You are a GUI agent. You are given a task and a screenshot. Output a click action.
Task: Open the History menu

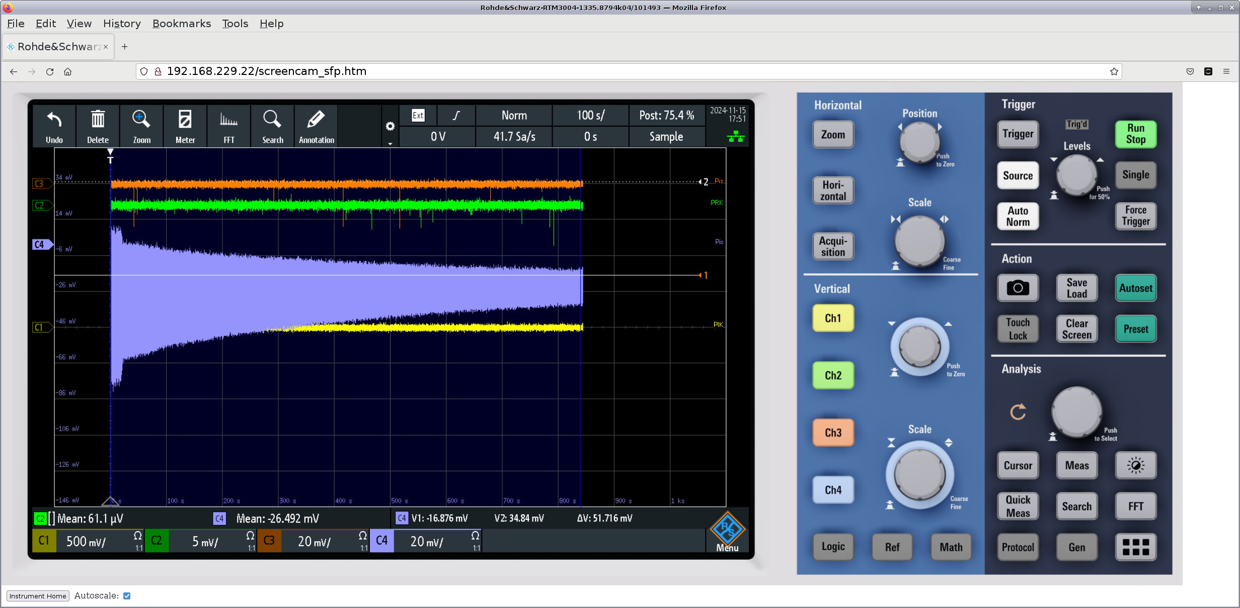(x=122, y=24)
